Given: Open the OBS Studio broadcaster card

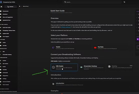Looking at the screenshot, I should (64, 67).
